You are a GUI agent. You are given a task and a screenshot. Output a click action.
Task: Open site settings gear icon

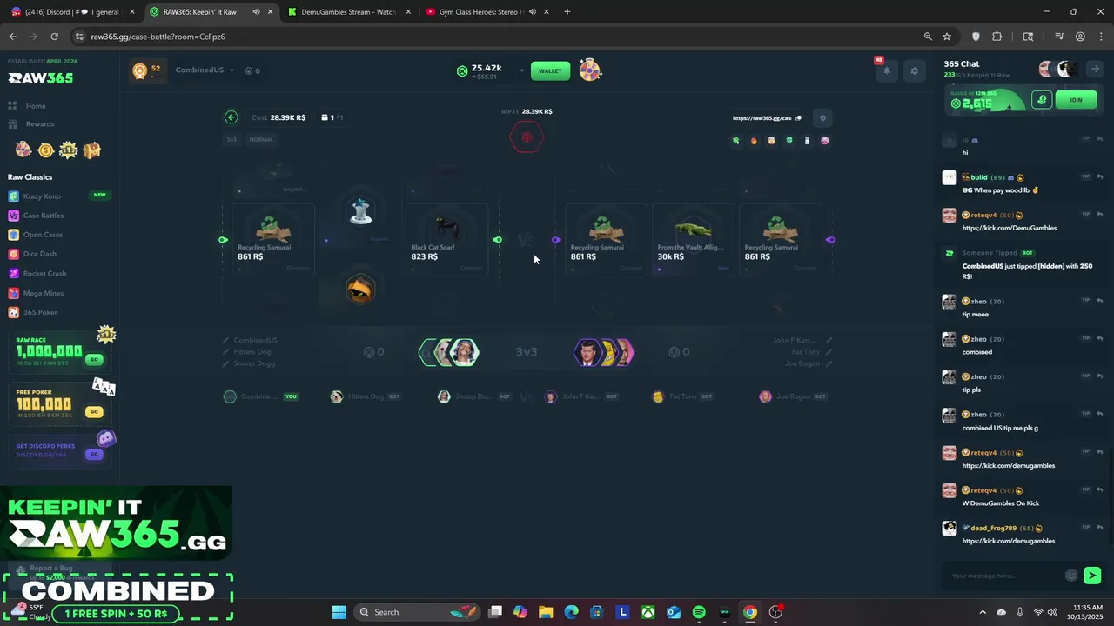tap(914, 71)
